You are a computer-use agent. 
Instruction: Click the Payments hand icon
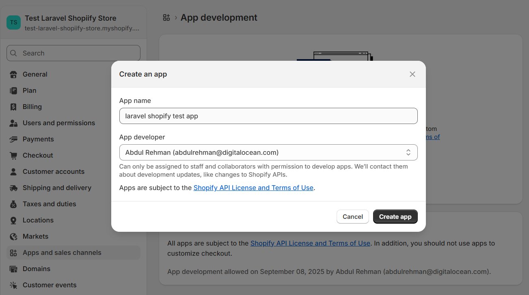point(13,139)
